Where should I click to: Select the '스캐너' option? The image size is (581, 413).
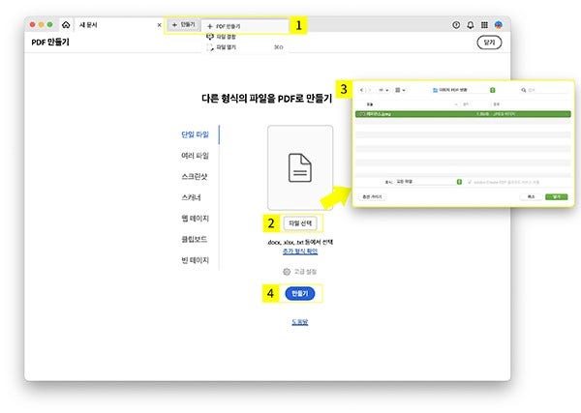191,197
